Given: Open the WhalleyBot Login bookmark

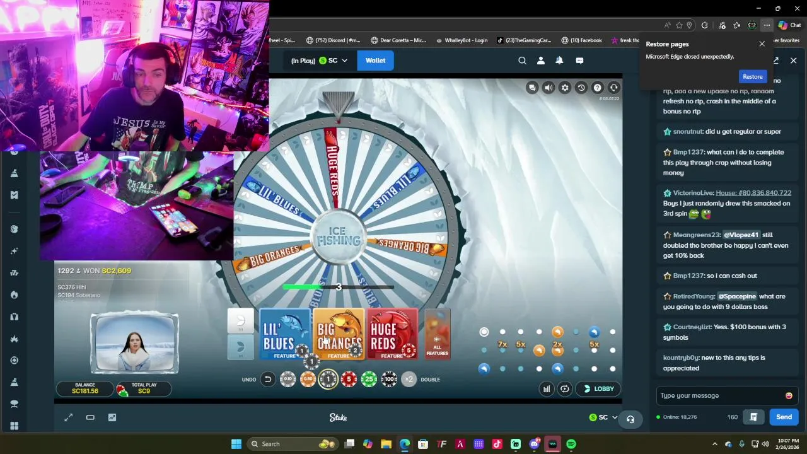Looking at the screenshot, I should 461,40.
